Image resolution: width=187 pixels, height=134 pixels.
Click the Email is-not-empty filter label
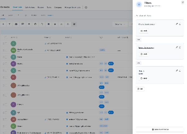pyautogui.click(x=146, y=48)
